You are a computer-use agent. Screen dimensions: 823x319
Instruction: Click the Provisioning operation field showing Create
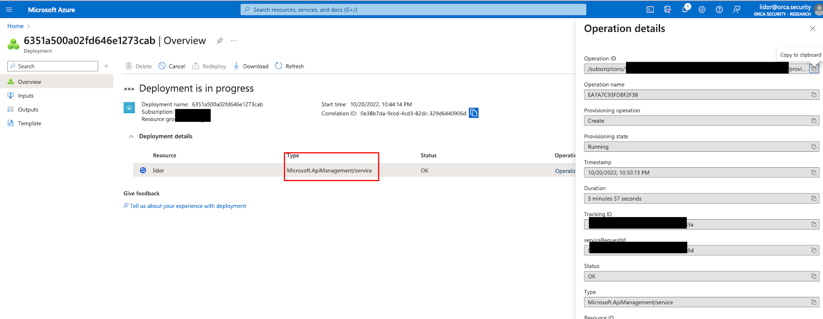[702, 121]
